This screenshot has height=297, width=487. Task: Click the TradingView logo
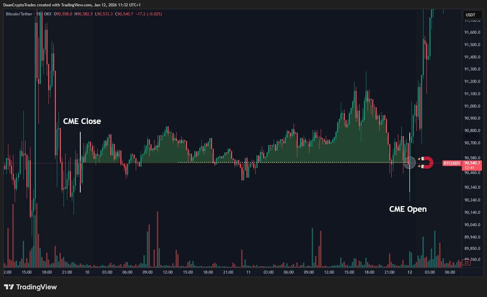pyautogui.click(x=30, y=287)
